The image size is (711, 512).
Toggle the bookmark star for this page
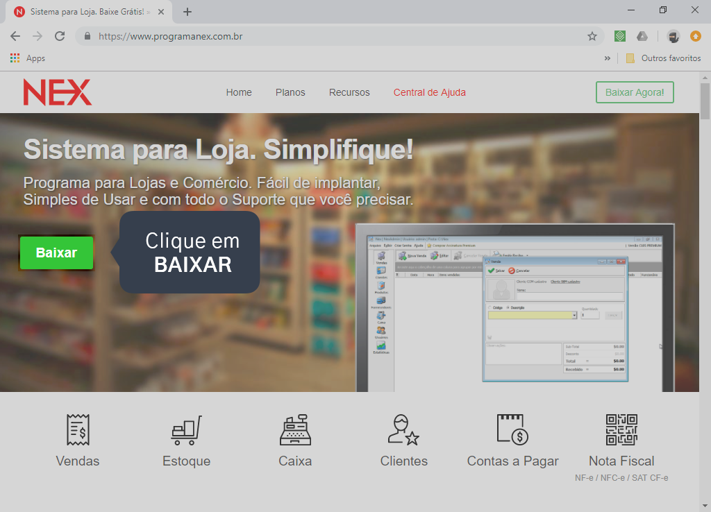tap(592, 36)
